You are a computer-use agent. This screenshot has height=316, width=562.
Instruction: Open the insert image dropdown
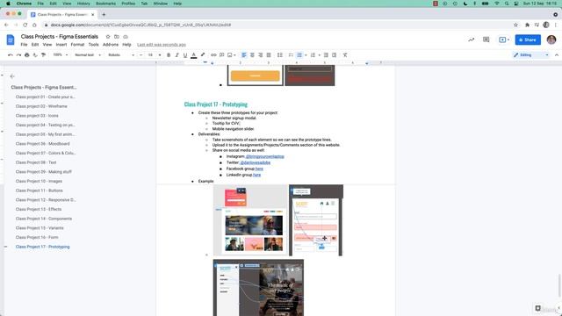232,55
